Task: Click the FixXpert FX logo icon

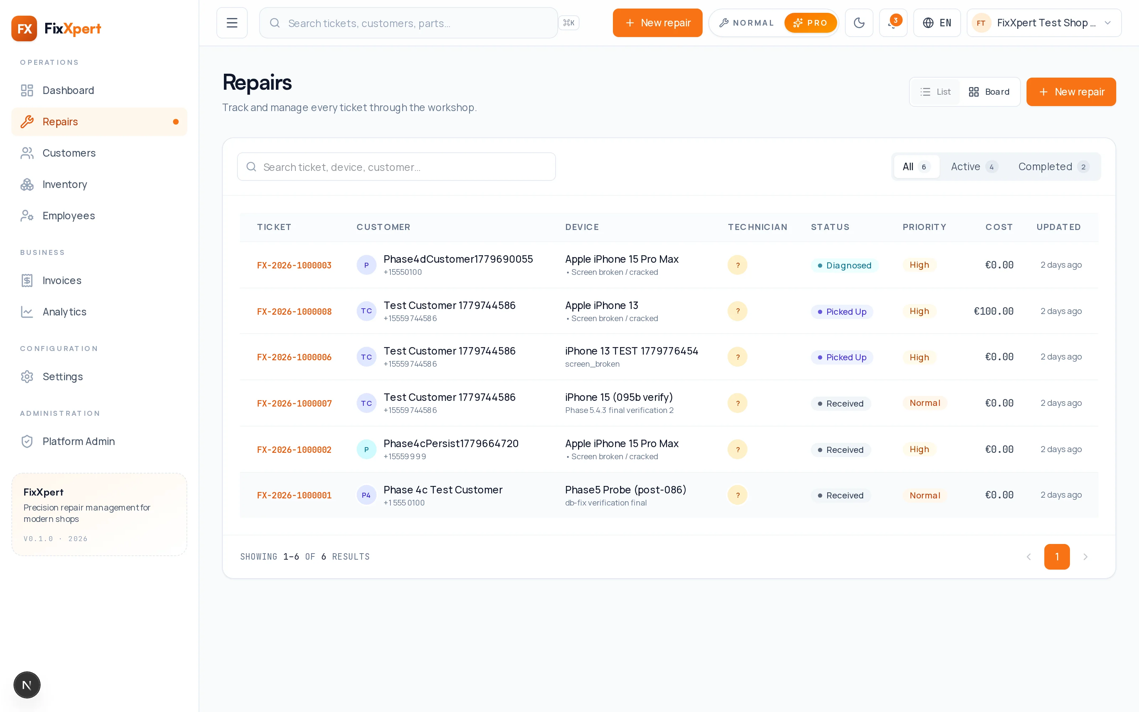Action: pyautogui.click(x=24, y=28)
